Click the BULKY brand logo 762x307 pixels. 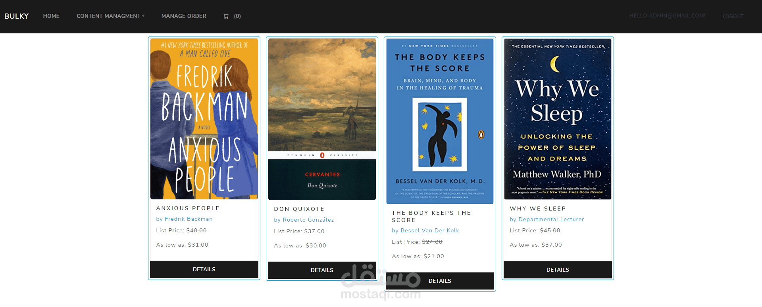(17, 16)
